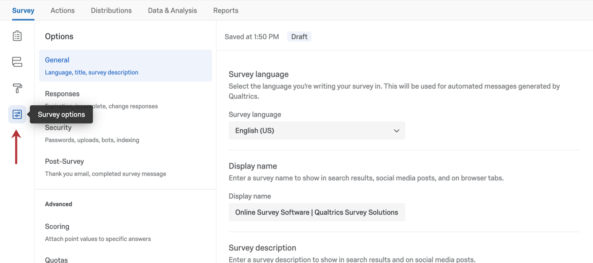
Task: Open the Builder clipboard icon in sidebar
Action: [17, 36]
